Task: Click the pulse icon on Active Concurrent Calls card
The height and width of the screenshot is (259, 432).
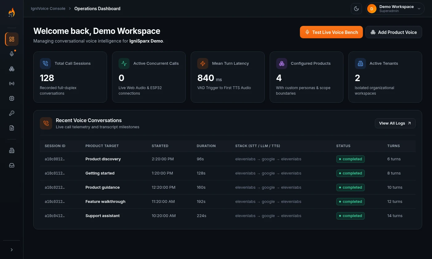Action: tap(124, 64)
